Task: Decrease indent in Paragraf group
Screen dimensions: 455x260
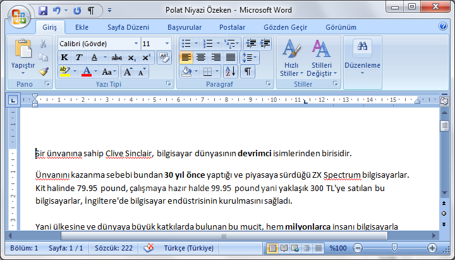Action: point(251,44)
